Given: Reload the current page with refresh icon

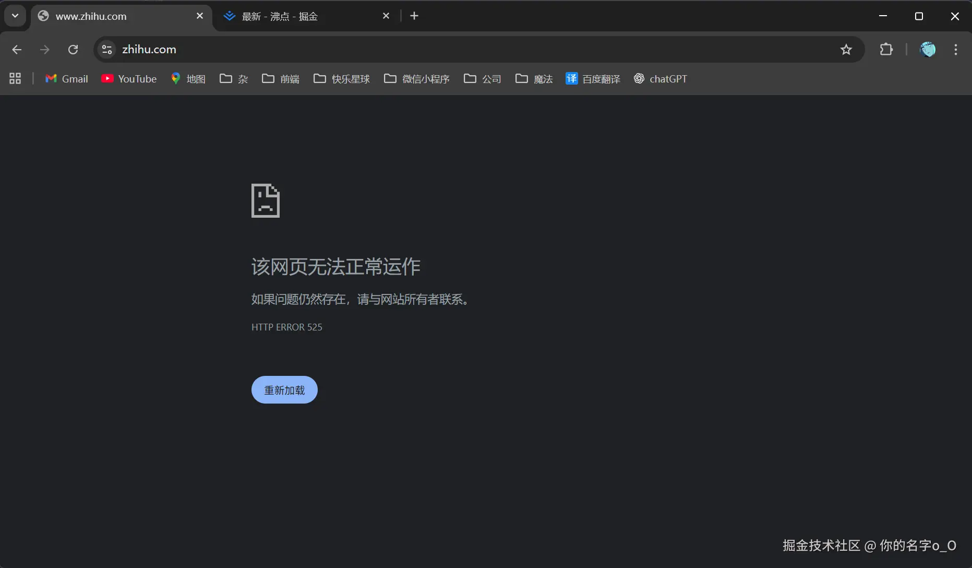Looking at the screenshot, I should (x=73, y=50).
